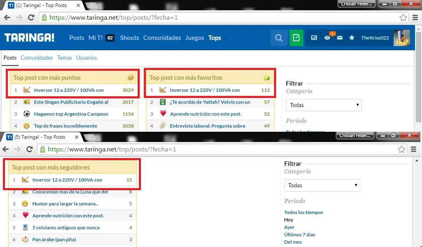Select the Temas sub-tab
Screen dimensions: 422x247
(x=64, y=58)
